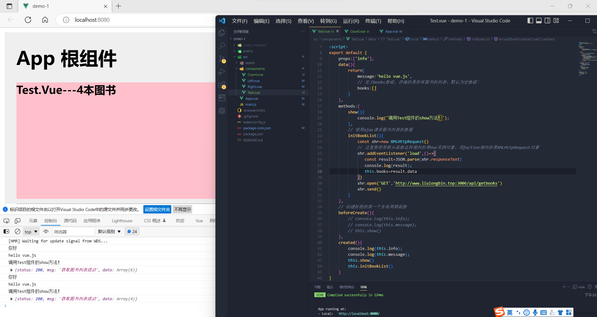Image resolution: width=597 pixels, height=317 pixels.
Task: Open the 默认级别 log level dropdown
Action: point(109,232)
